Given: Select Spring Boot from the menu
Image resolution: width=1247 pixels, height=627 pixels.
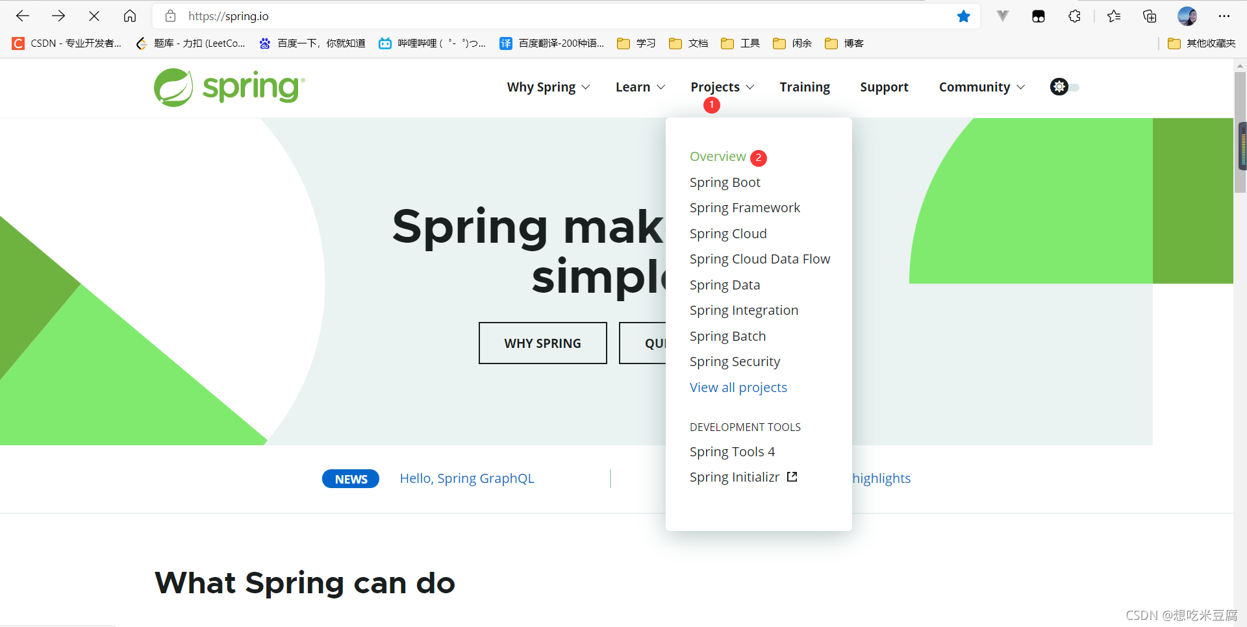Looking at the screenshot, I should click(x=725, y=182).
